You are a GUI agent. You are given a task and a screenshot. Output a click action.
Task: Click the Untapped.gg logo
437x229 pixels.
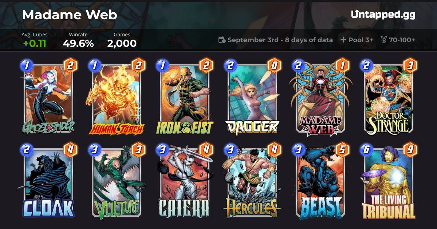pos(383,15)
